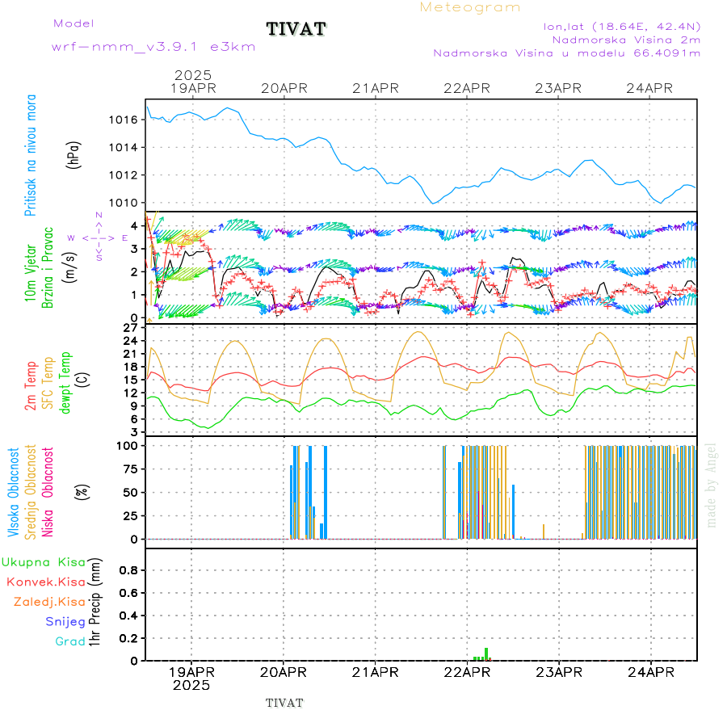Click the Visoka Oblacnost axis label
Viewport: 727px width, 727px height.
click(x=14, y=491)
